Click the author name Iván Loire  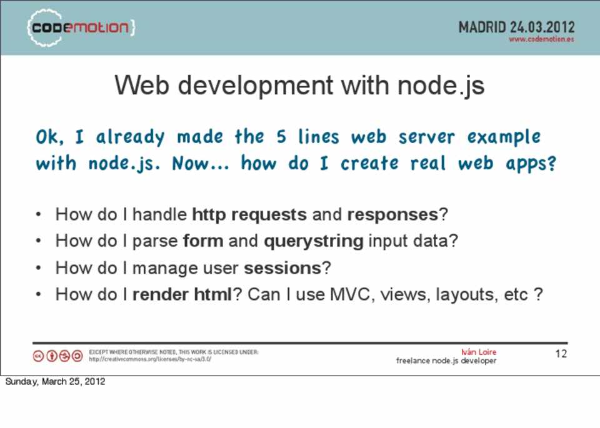click(478, 352)
